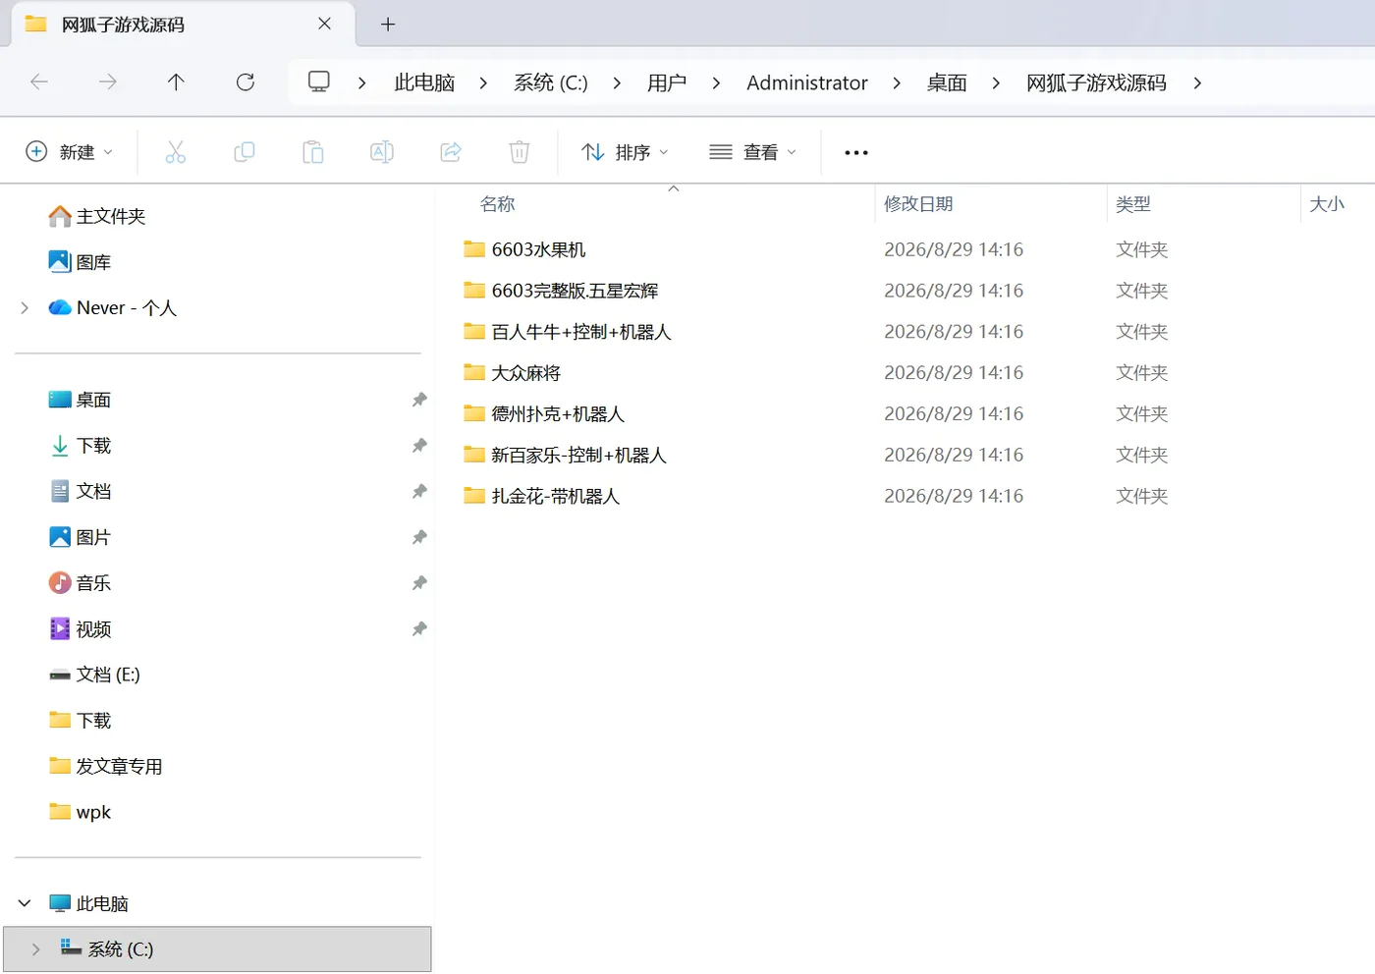Collapse the 此电脑 tree node
1375x974 pixels.
[25, 903]
